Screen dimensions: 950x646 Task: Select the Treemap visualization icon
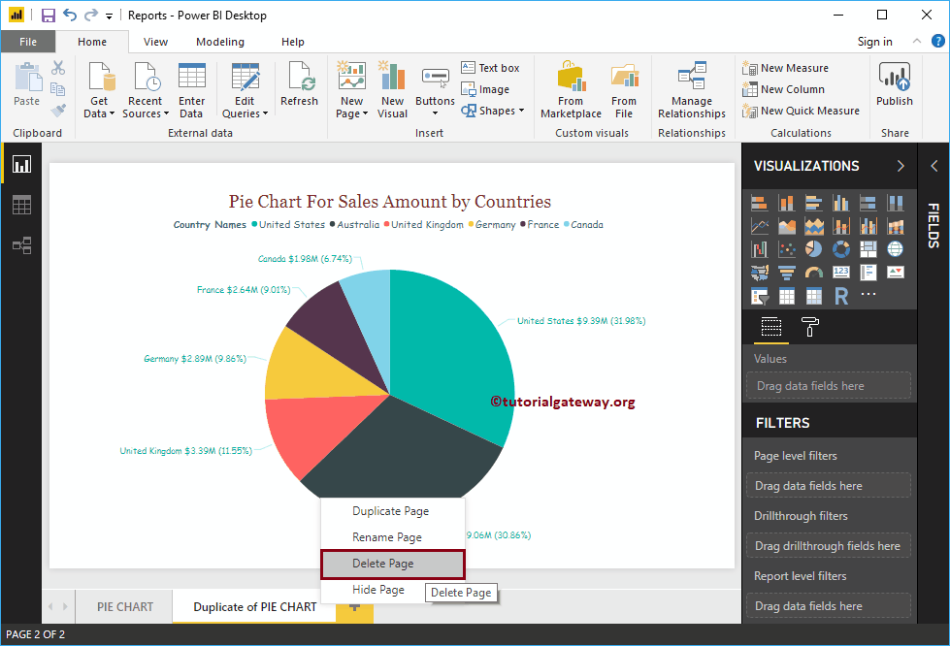868,249
